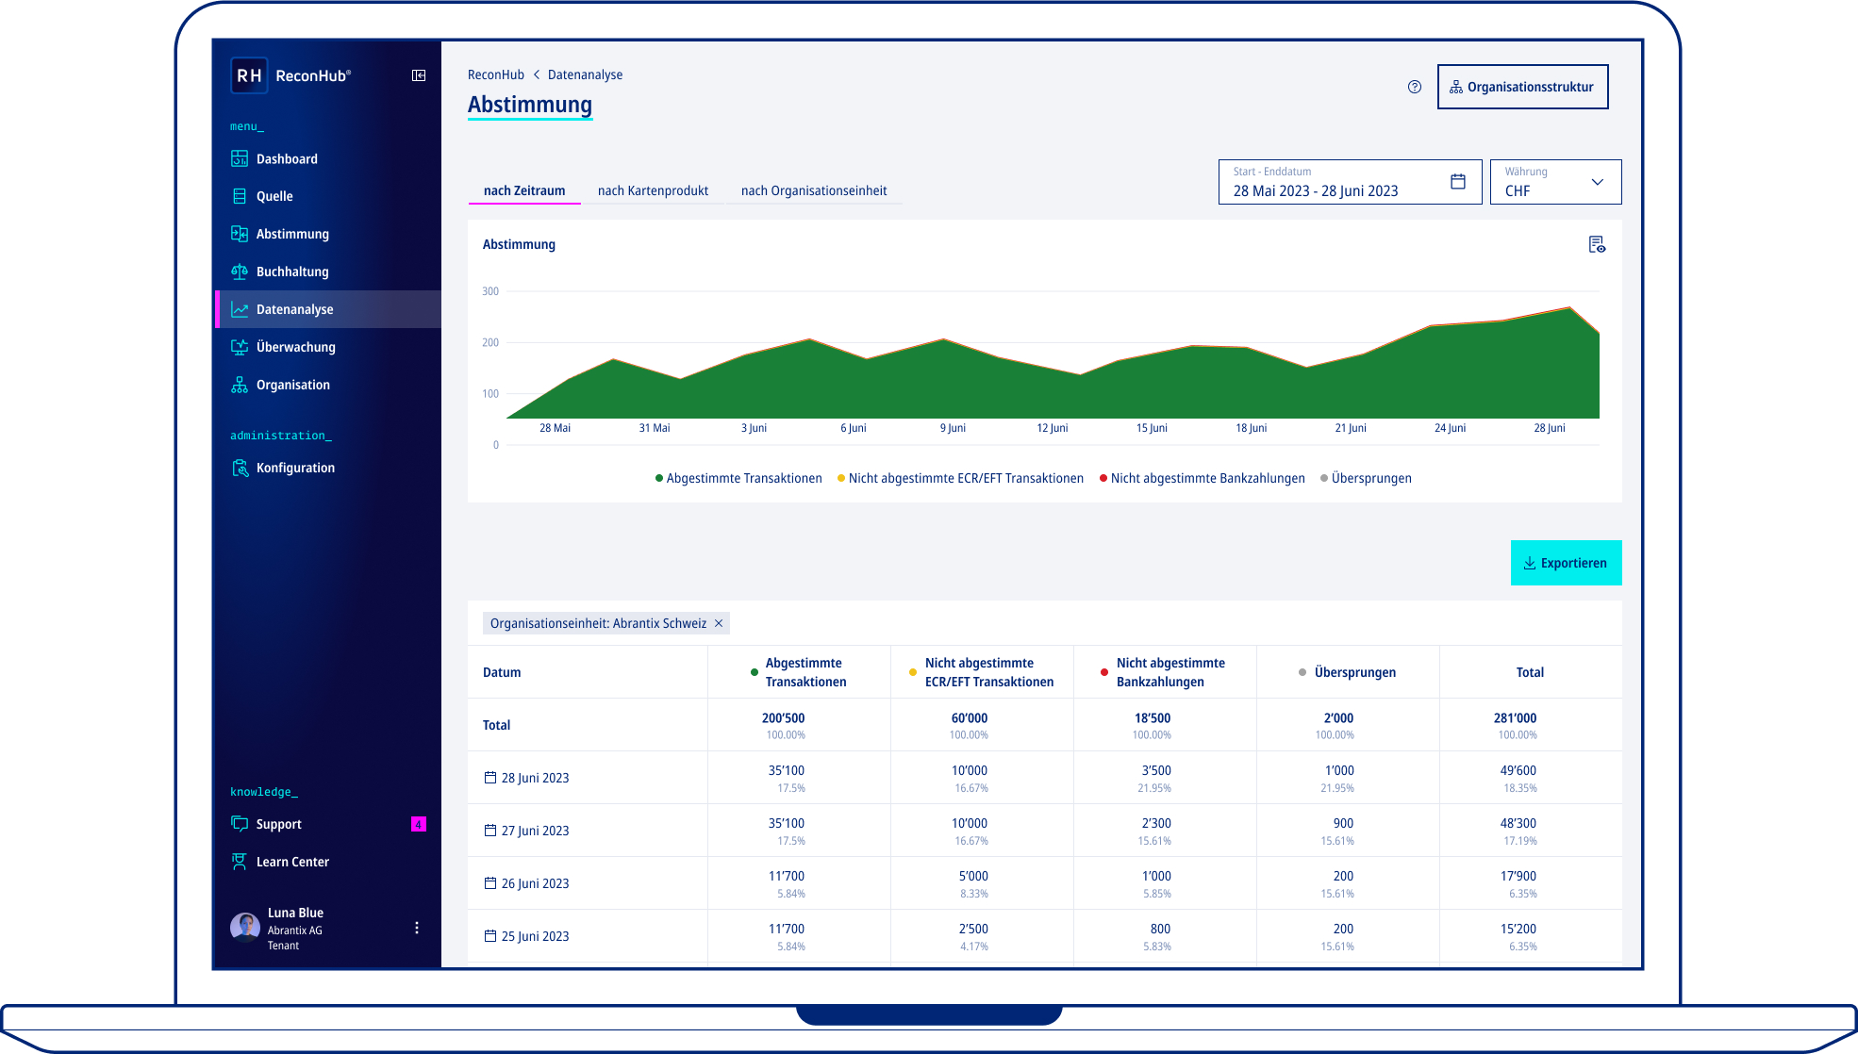This screenshot has width=1858, height=1054.
Task: Open the user options three-dot menu
Action: click(x=417, y=928)
